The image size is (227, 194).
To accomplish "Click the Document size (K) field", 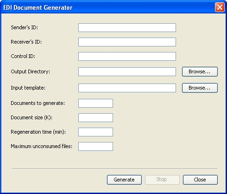I will pyautogui.click(x=95, y=117).
